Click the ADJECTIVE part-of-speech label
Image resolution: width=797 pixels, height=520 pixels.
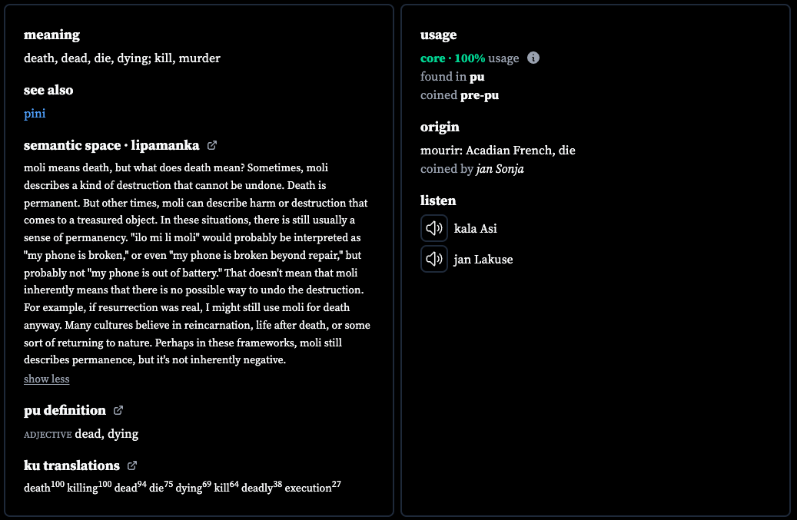(x=48, y=436)
